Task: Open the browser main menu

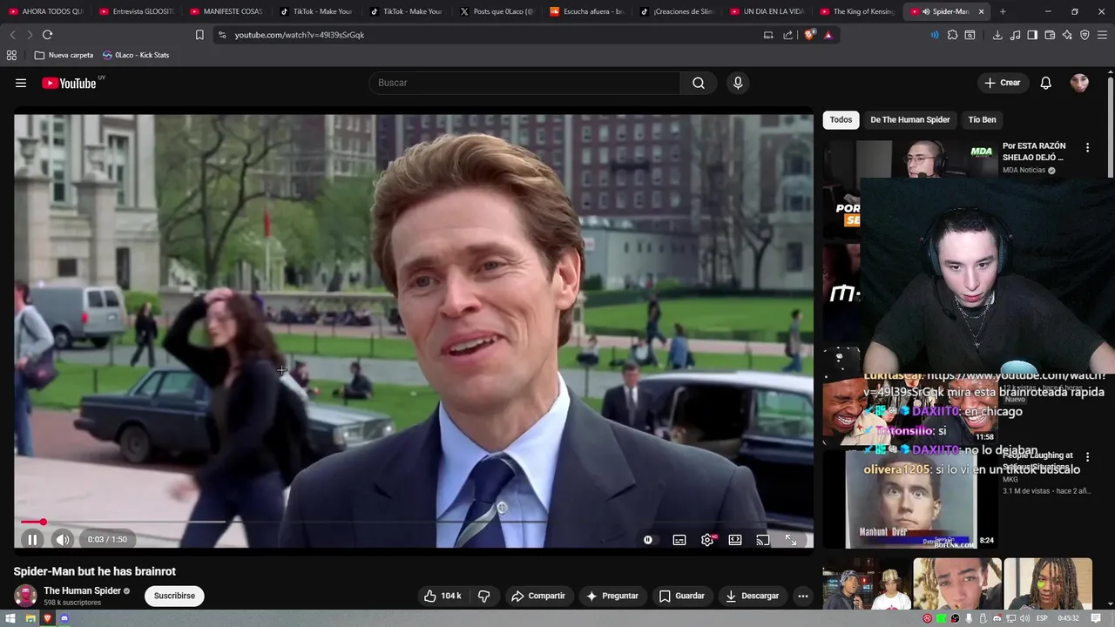Action: pos(1103,35)
